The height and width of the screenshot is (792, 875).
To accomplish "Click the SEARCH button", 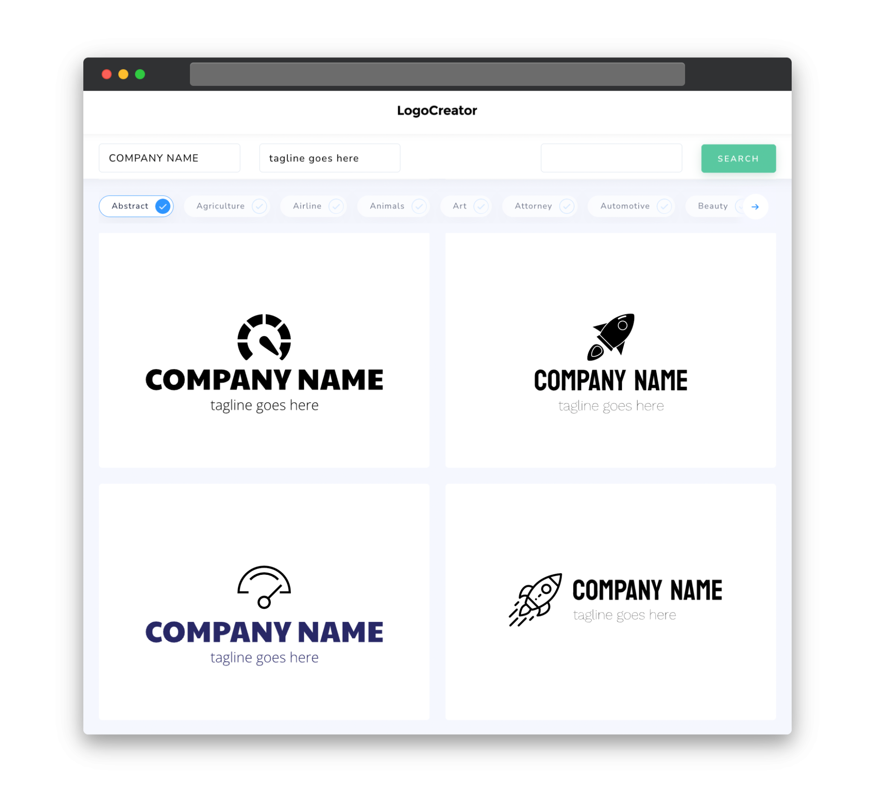I will click(738, 159).
